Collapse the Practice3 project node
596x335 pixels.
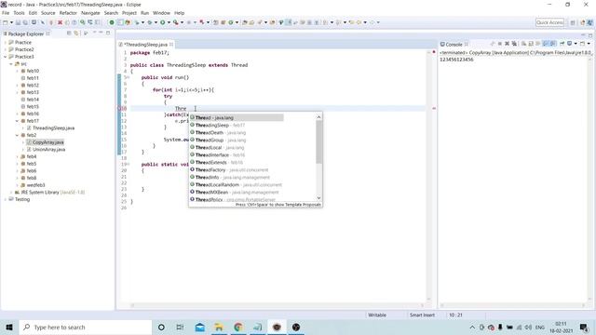(6, 57)
